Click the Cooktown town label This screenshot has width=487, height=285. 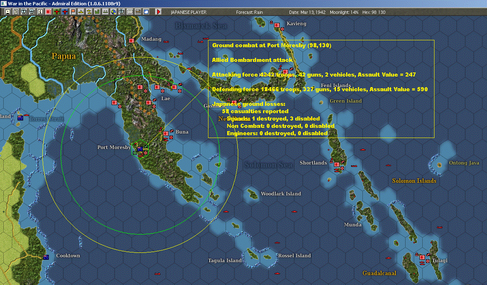tap(68, 256)
